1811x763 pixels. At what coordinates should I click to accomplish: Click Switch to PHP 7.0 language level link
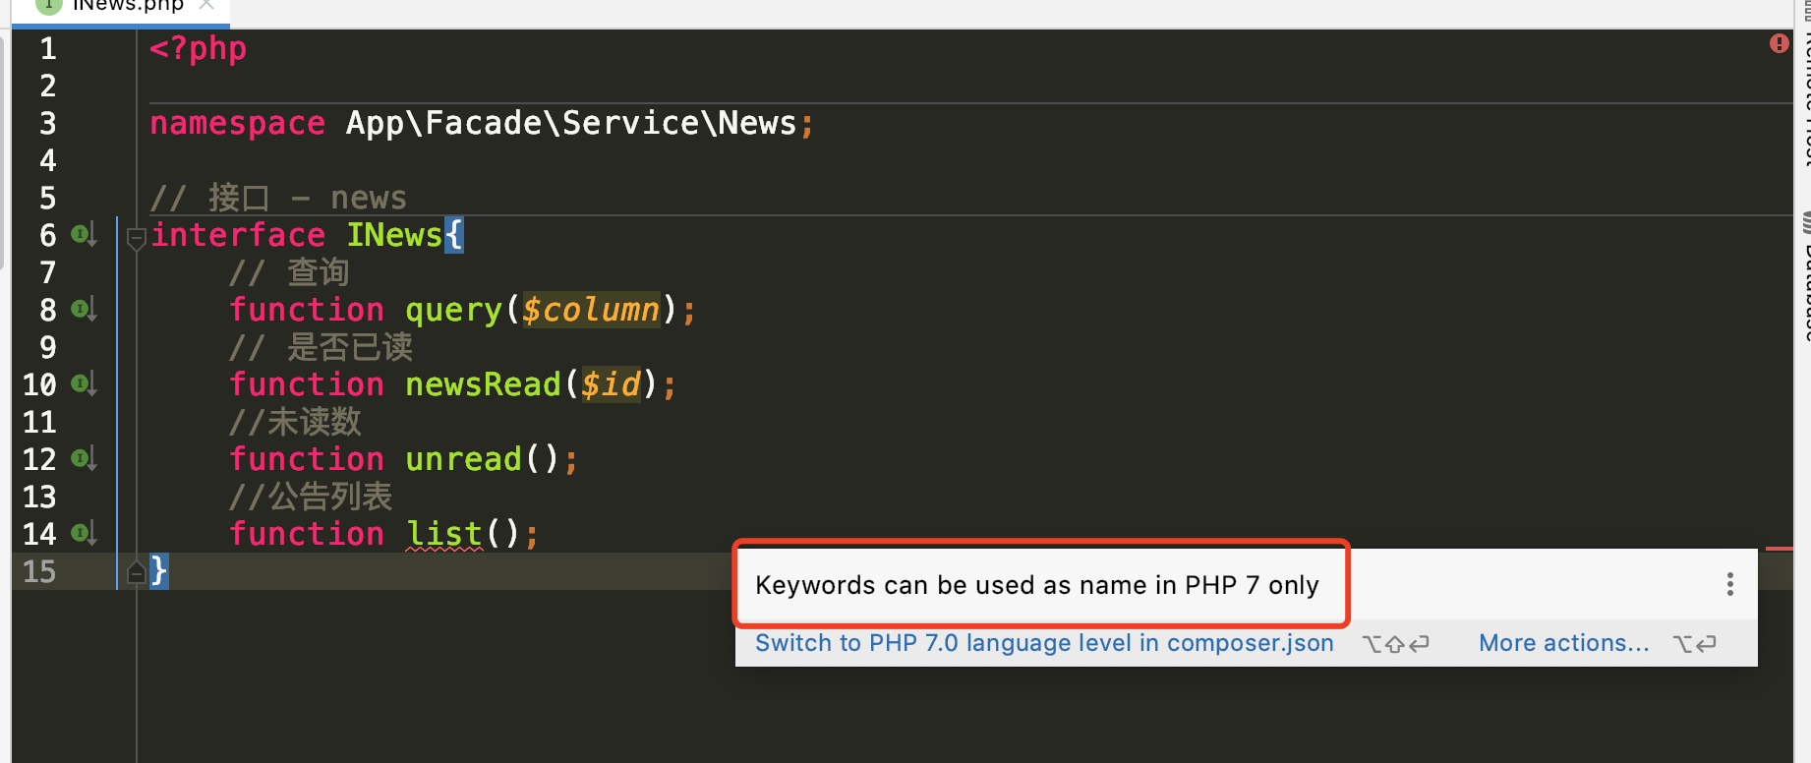(x=1044, y=643)
